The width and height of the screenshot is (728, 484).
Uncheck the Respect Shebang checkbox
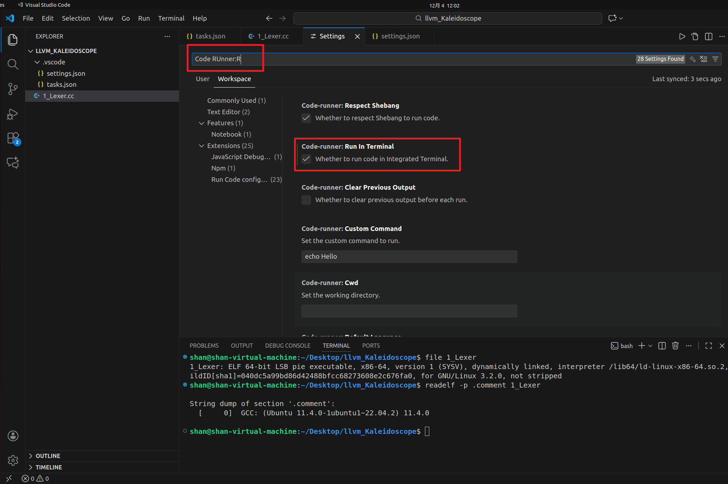(306, 118)
